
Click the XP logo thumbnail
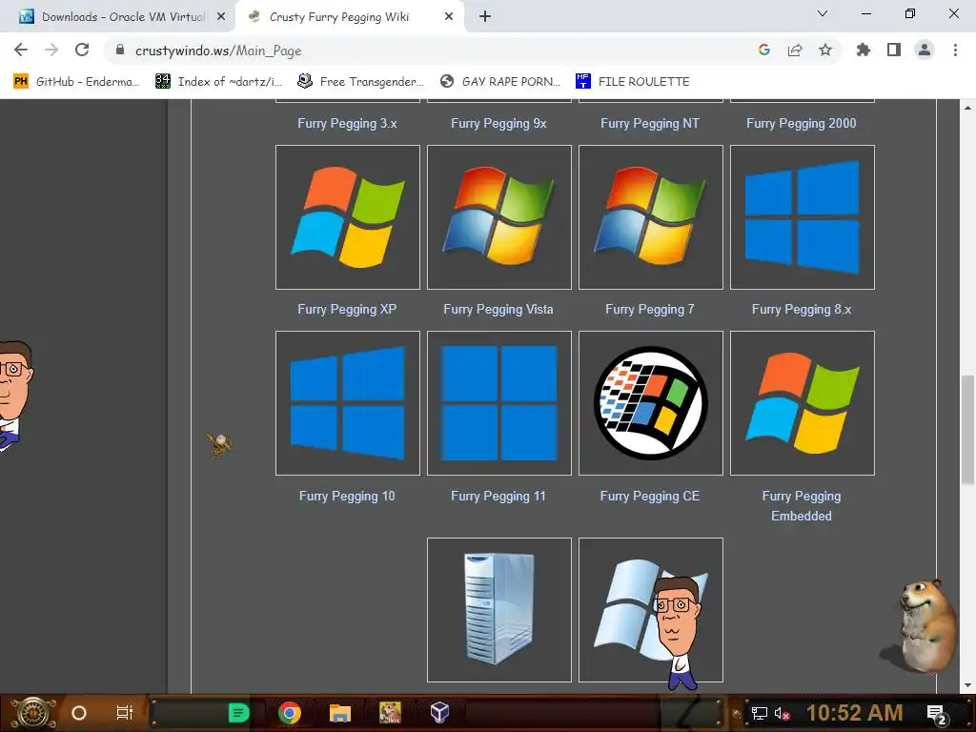pyautogui.click(x=347, y=217)
